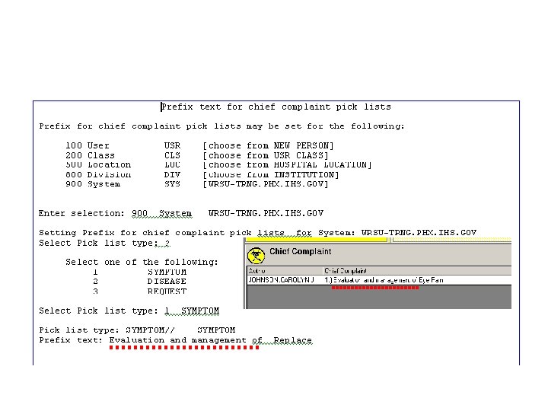Viewport: 548px width, 411px height.
Task: Click the '800 Division' option line
Action: [x=98, y=174]
